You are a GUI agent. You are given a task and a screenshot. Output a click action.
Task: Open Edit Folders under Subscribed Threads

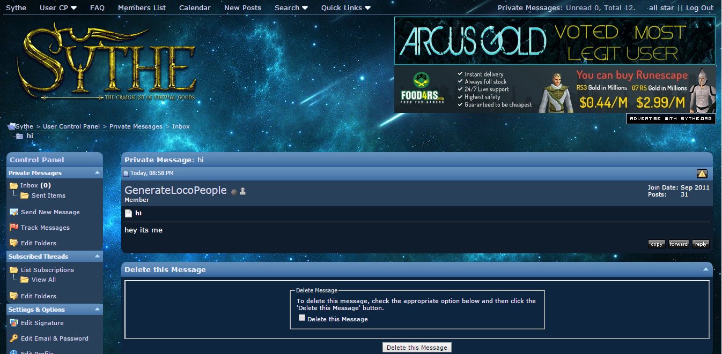39,296
